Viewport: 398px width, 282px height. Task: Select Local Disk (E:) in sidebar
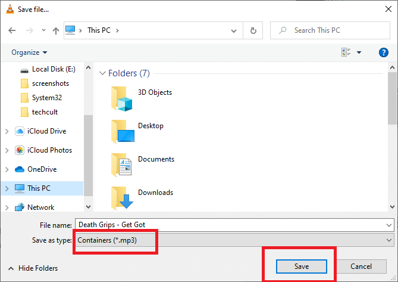coord(54,69)
